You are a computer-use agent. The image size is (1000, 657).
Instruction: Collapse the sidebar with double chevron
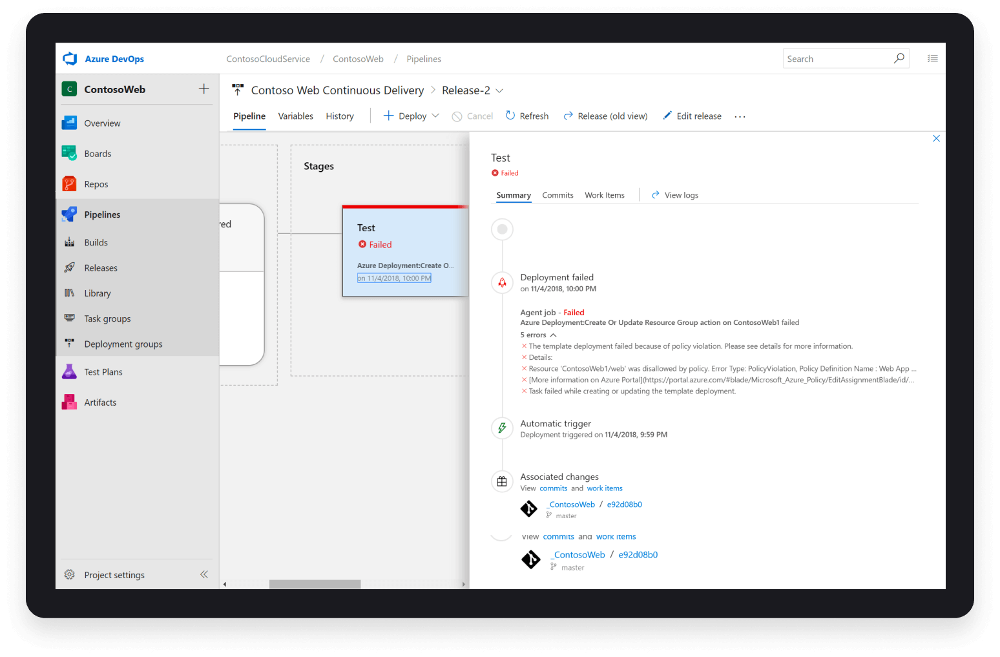pos(204,574)
